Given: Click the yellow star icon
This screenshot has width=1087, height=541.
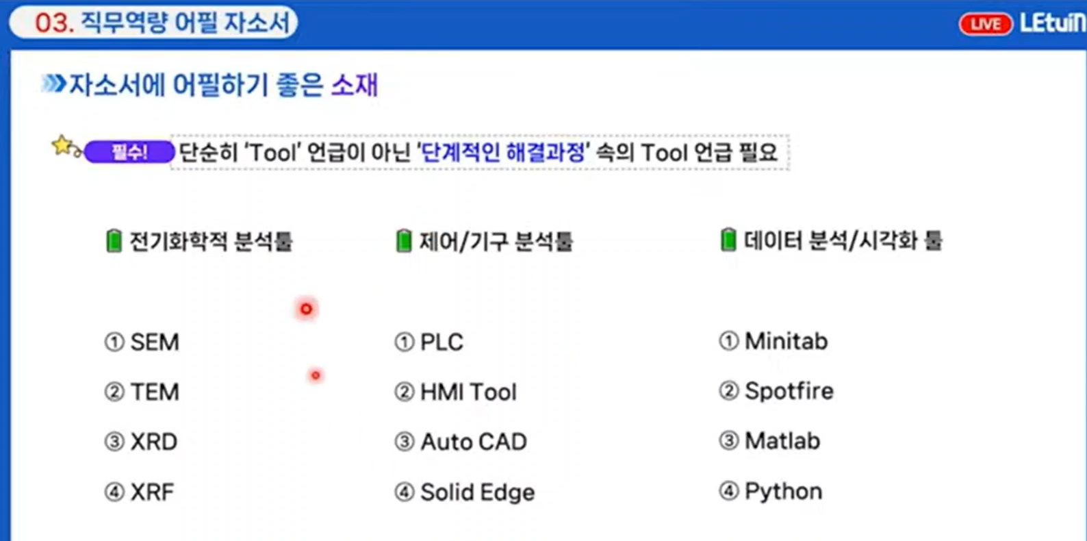Looking at the screenshot, I should pyautogui.click(x=62, y=144).
